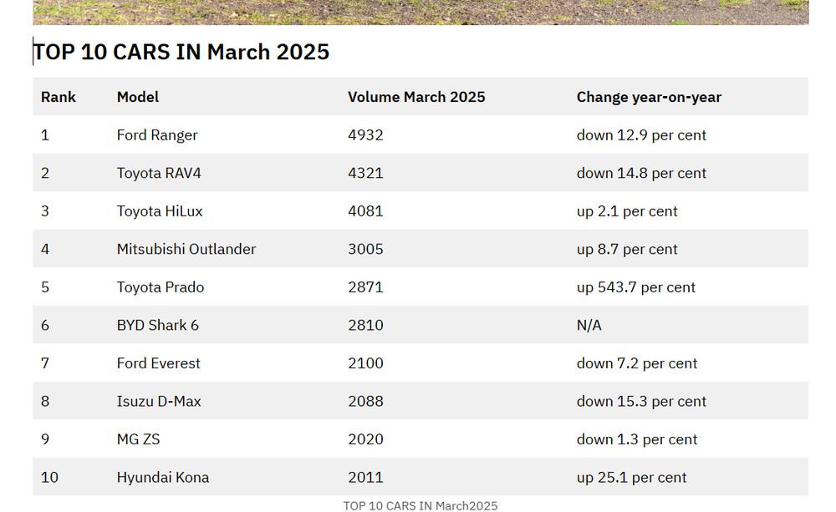Select the BYD Shark 6 model cell

tap(158, 325)
